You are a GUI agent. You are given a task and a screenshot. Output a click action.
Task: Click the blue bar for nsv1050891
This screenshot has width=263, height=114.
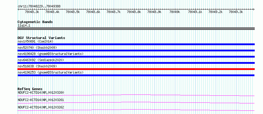[x=136, y=44]
